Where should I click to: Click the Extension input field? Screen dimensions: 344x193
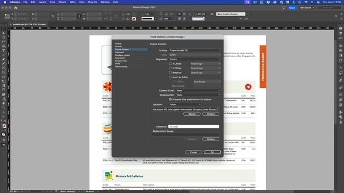point(193,127)
